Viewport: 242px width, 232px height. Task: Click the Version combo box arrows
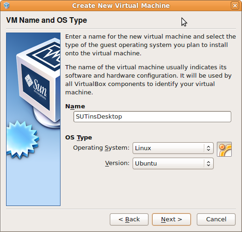(208, 164)
